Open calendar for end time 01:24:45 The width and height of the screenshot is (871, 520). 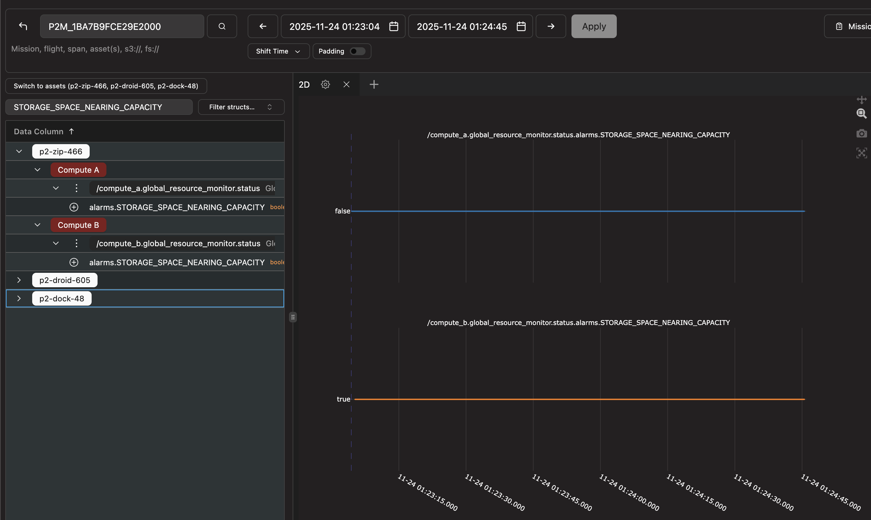521,26
